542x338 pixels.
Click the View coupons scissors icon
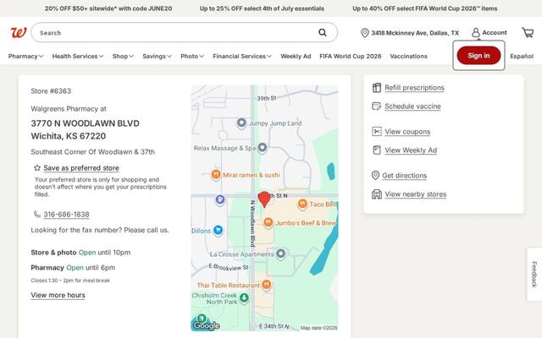[x=376, y=132]
